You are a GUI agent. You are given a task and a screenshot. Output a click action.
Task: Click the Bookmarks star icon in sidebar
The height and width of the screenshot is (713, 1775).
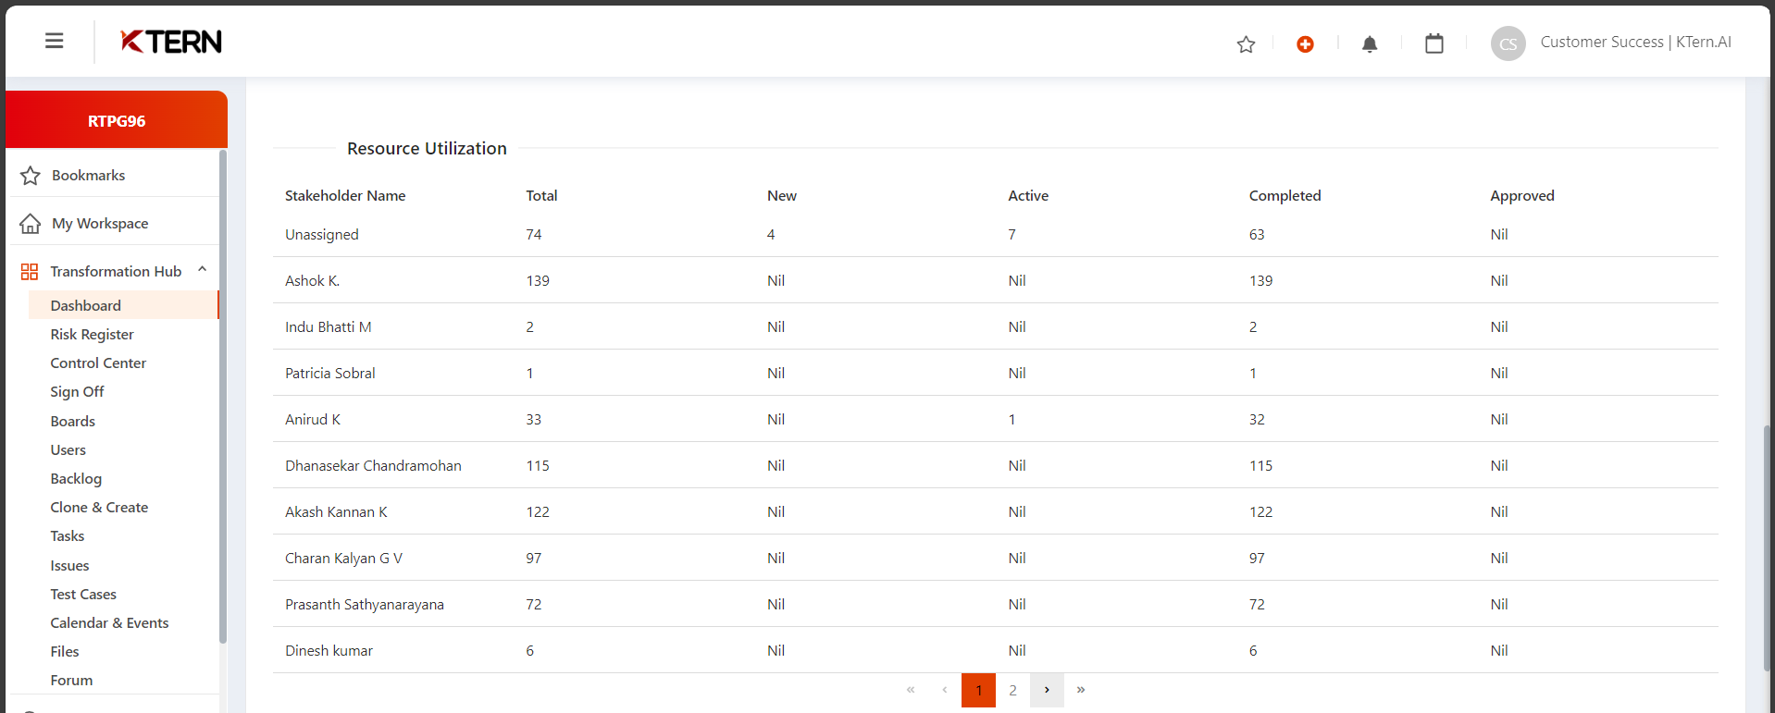(x=31, y=176)
